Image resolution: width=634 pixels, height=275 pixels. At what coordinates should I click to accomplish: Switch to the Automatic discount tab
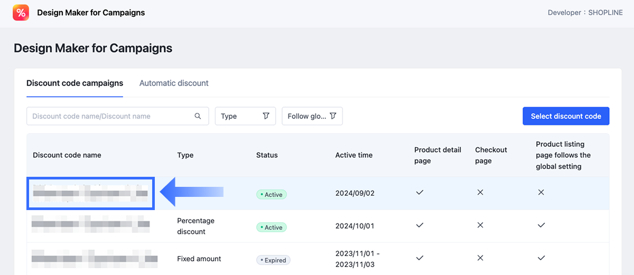pyautogui.click(x=174, y=83)
